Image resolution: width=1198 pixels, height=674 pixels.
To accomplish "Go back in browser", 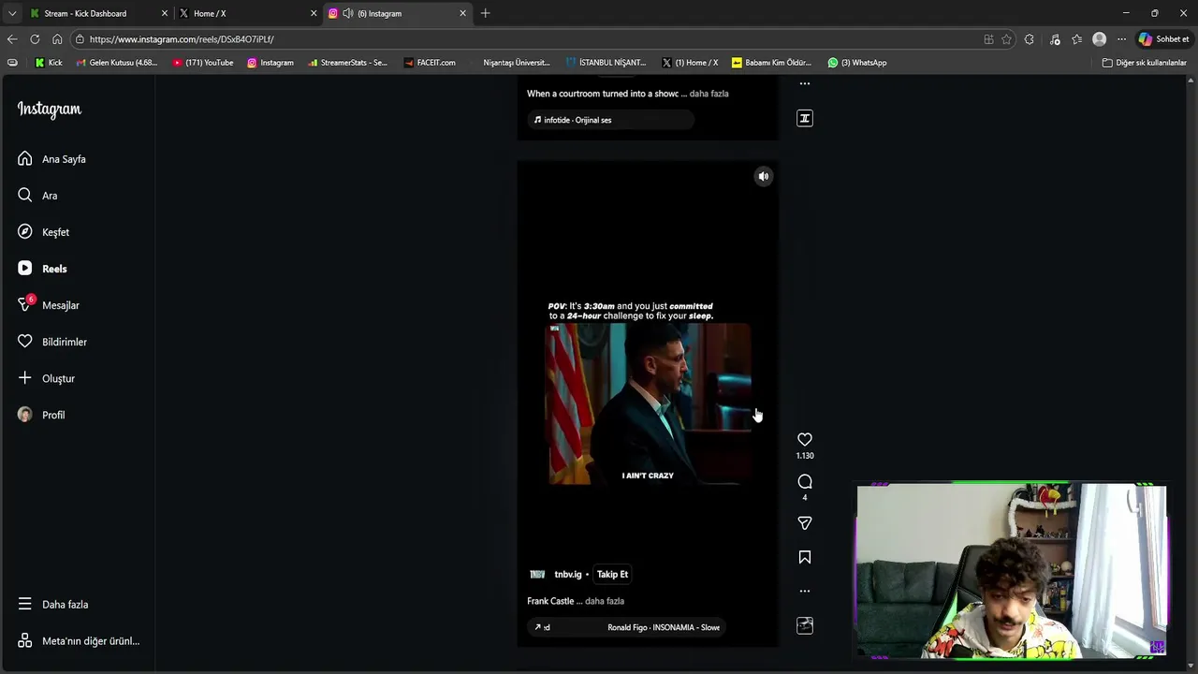I will point(12,39).
